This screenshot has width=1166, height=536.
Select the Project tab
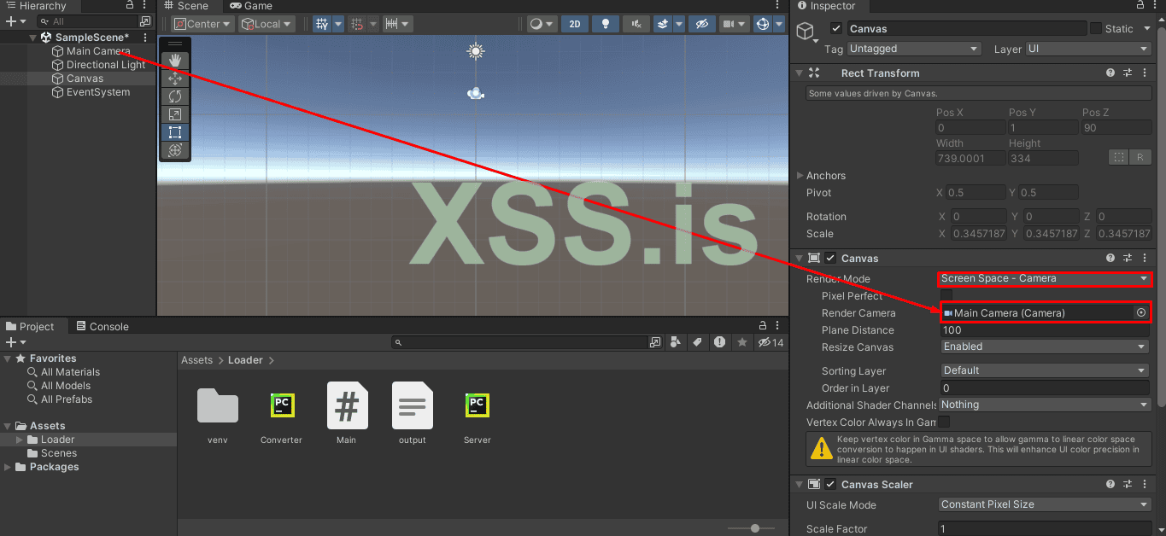[30, 326]
